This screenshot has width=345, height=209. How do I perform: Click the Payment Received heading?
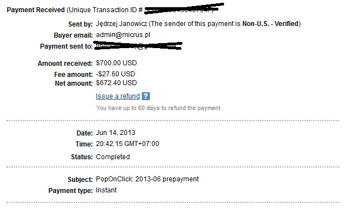click(35, 10)
